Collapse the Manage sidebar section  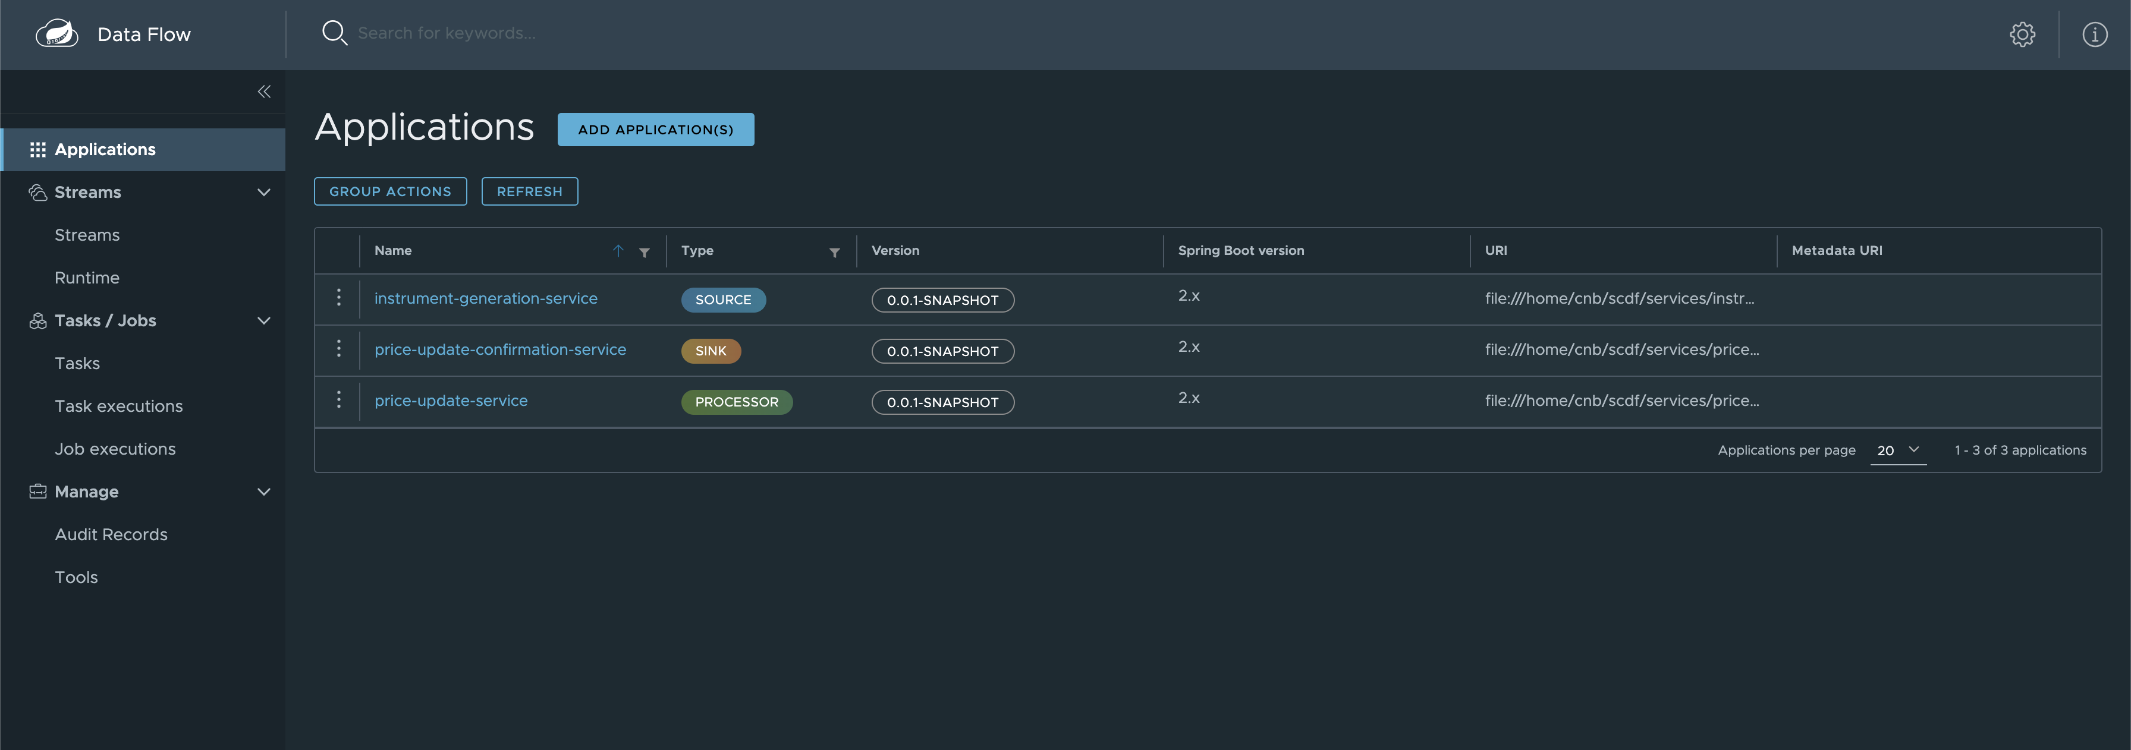click(264, 492)
